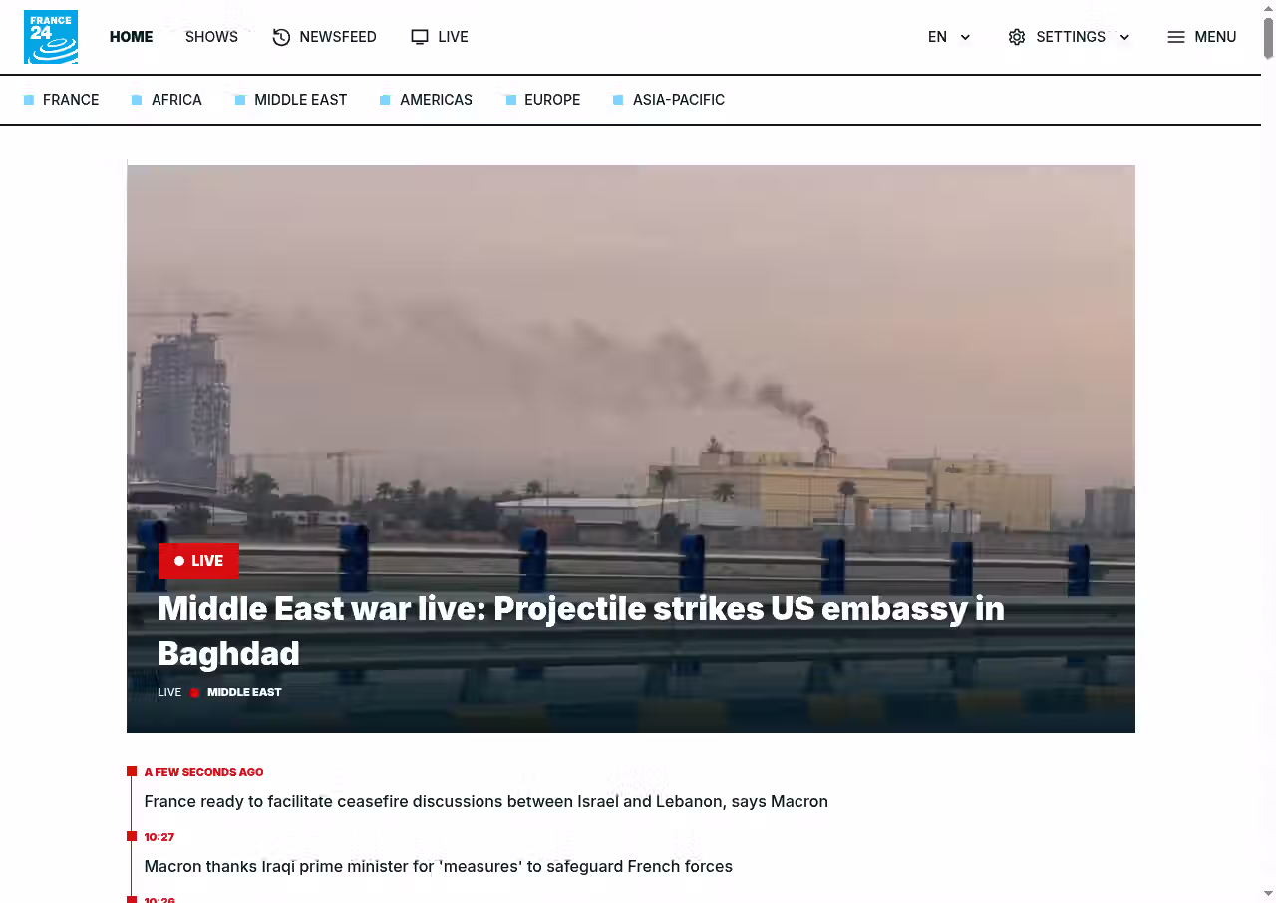The height and width of the screenshot is (903, 1276).
Task: Open Macron thanks Iraqi prime minister story
Action: (x=439, y=866)
